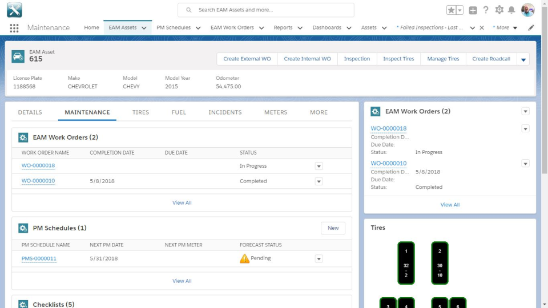Click search magnifier icon
The image size is (548, 308).
[x=189, y=10]
